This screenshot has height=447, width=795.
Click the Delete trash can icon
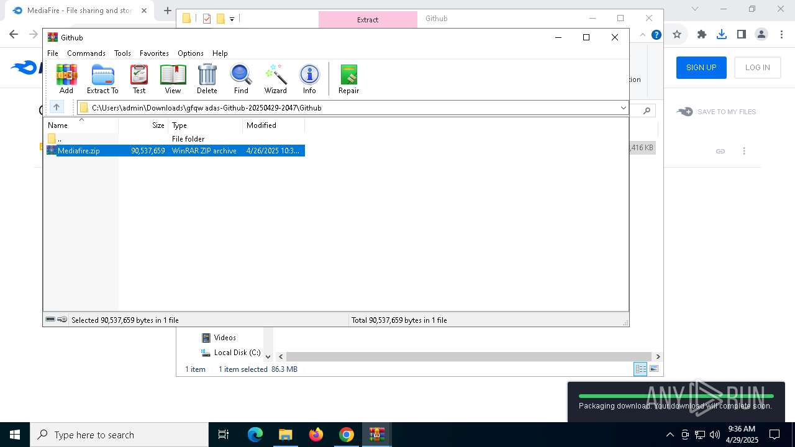(207, 79)
